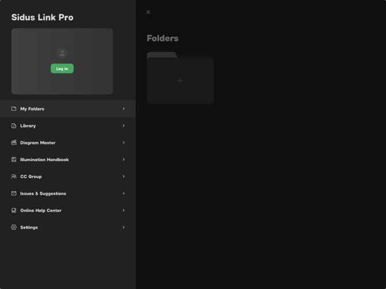Expand the Illumination Handbook chevron

[124, 159]
